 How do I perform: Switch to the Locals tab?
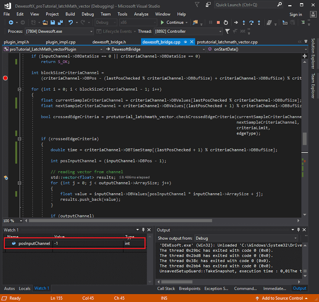point(25,288)
